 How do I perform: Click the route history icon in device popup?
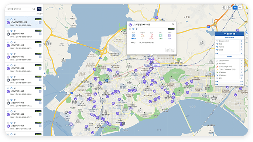click(168, 50)
